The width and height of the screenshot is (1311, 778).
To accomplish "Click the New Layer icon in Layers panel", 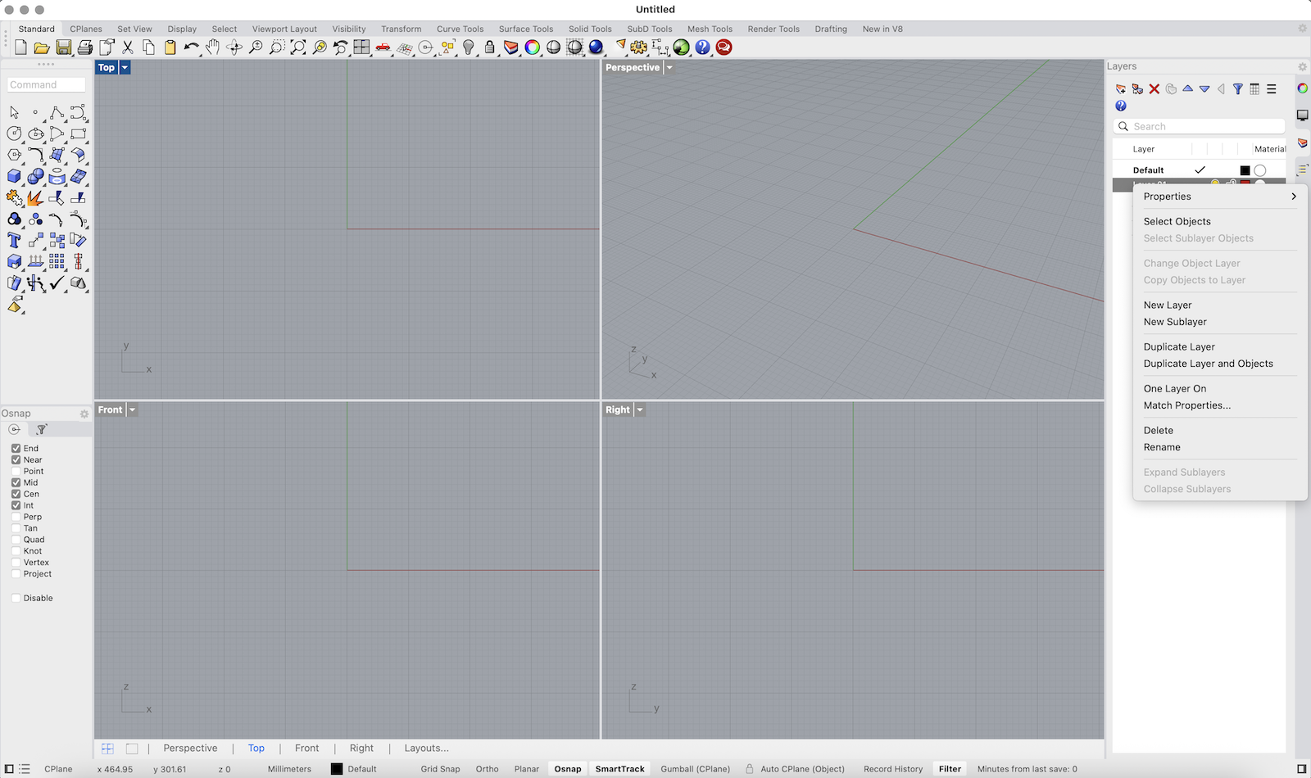I will point(1121,88).
